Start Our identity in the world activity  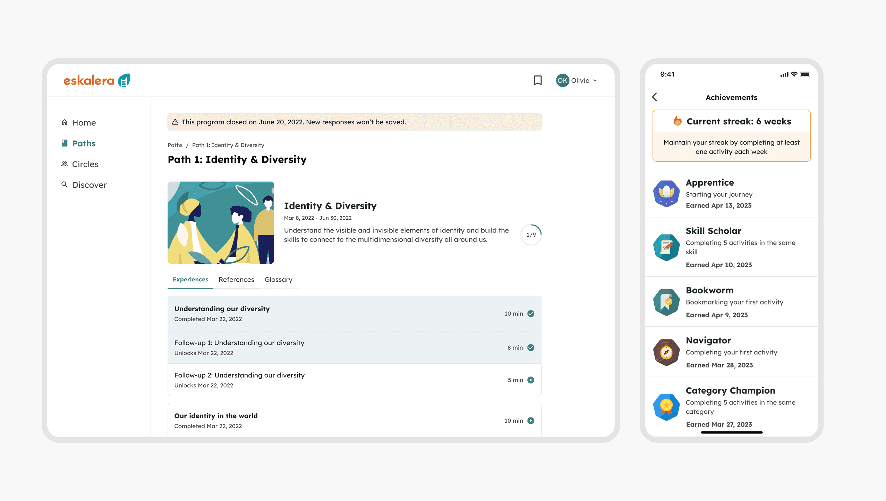(531, 421)
